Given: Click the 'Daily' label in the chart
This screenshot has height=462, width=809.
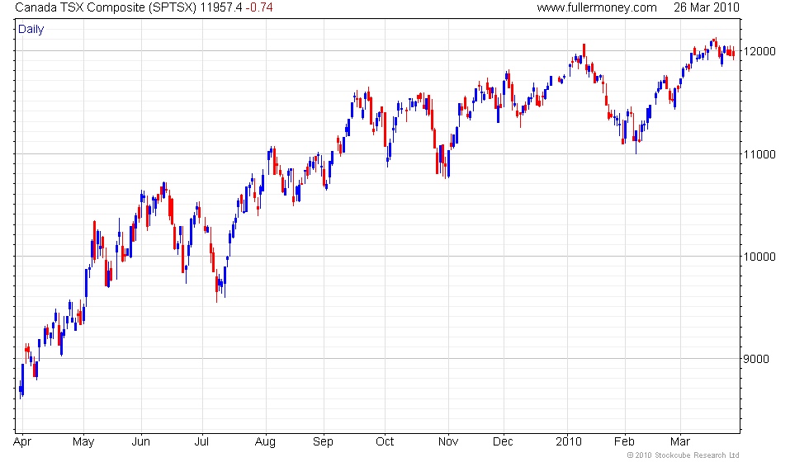Looking at the screenshot, I should 31,30.
